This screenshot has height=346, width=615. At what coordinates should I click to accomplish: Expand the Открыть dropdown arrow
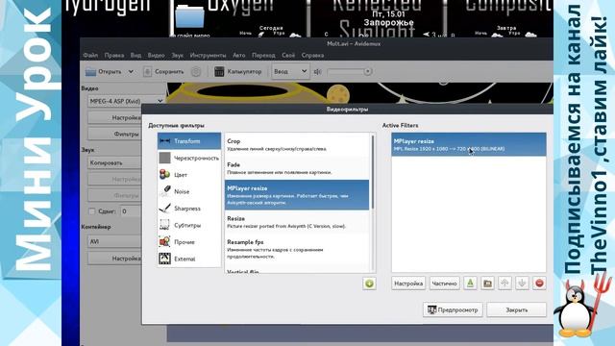tap(131, 71)
